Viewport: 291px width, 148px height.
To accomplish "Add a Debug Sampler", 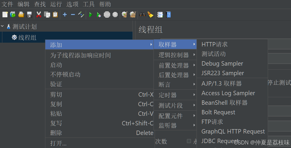I will tap(232, 64).
